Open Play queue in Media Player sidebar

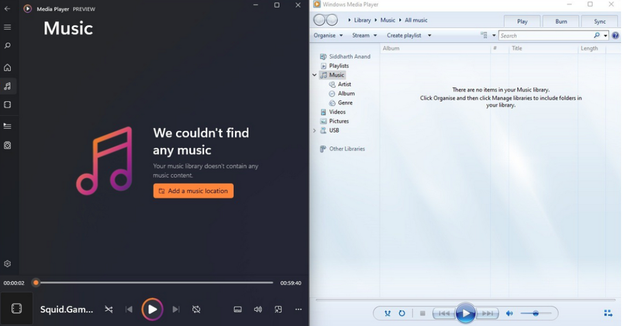(x=7, y=126)
